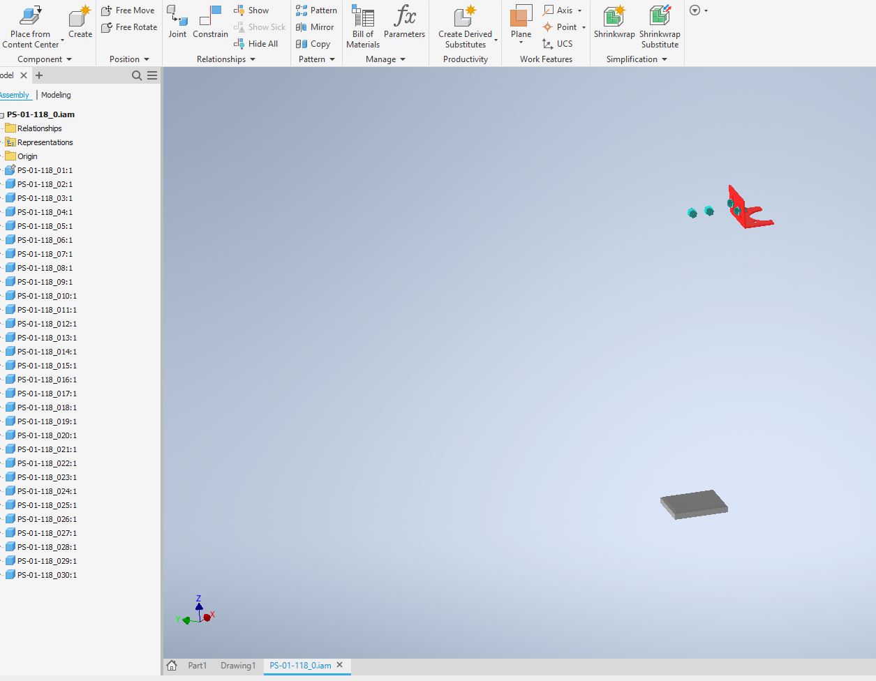Open the Bill of Materials
The width and height of the screenshot is (876, 681).
tap(362, 22)
